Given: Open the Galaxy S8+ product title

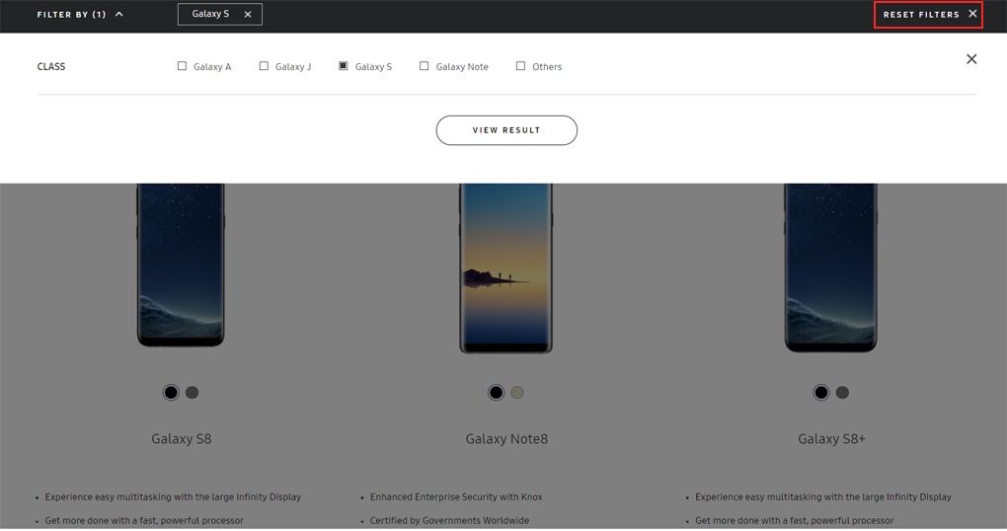Looking at the screenshot, I should click(x=831, y=439).
